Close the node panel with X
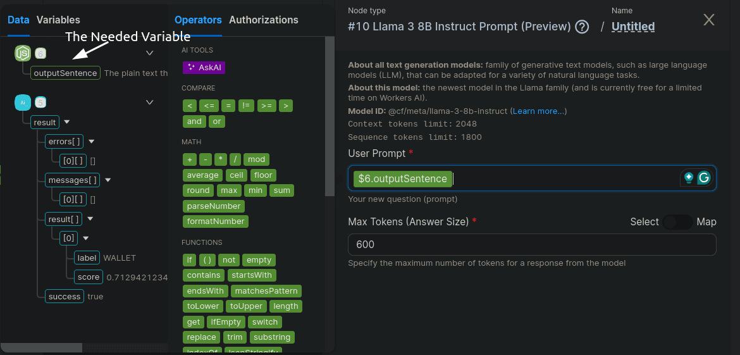 tap(709, 20)
